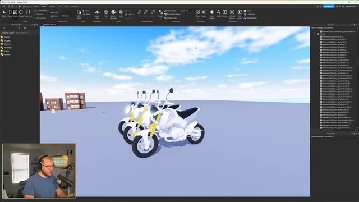
Task: Open the Collision Groups editor
Action: tap(232, 13)
